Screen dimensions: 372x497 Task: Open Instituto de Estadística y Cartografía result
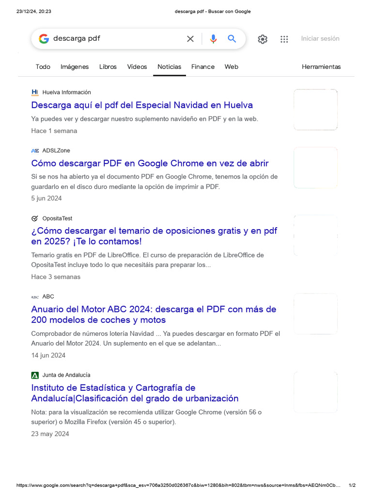point(135,393)
